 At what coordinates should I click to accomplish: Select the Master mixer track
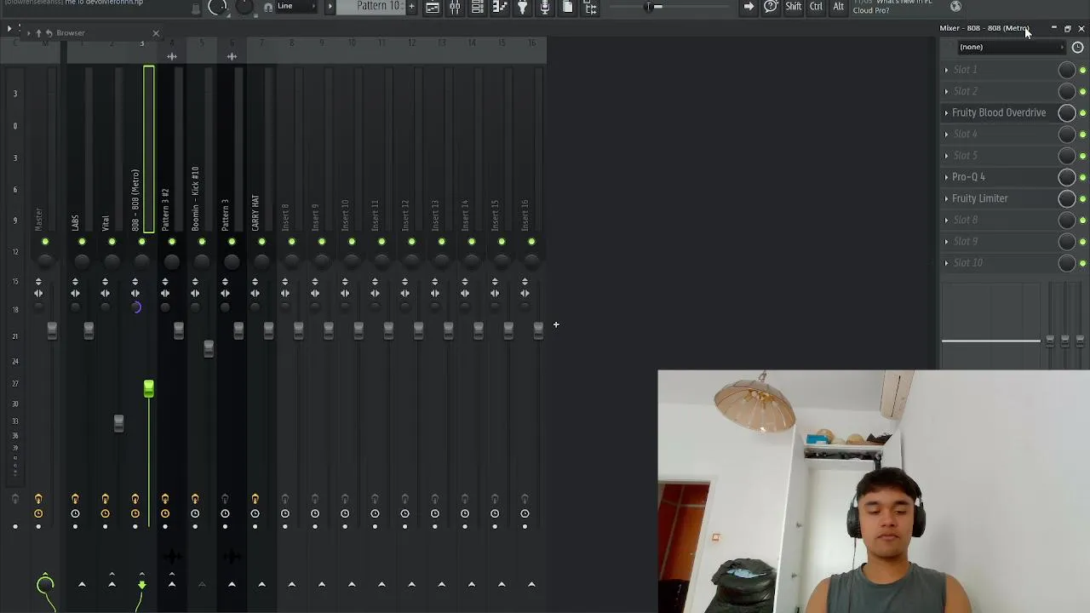(38, 220)
